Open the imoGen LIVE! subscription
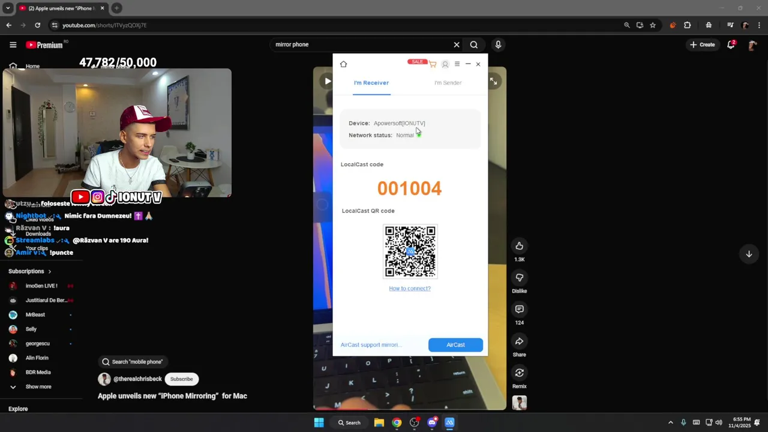Screen dimensions: 768x432 coord(41,286)
